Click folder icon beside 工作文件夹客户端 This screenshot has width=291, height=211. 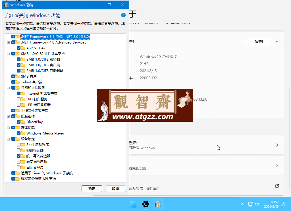[17, 111]
